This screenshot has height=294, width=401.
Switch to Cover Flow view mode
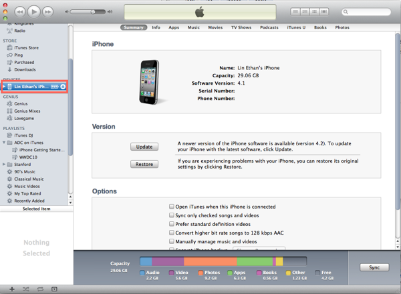coord(323,12)
